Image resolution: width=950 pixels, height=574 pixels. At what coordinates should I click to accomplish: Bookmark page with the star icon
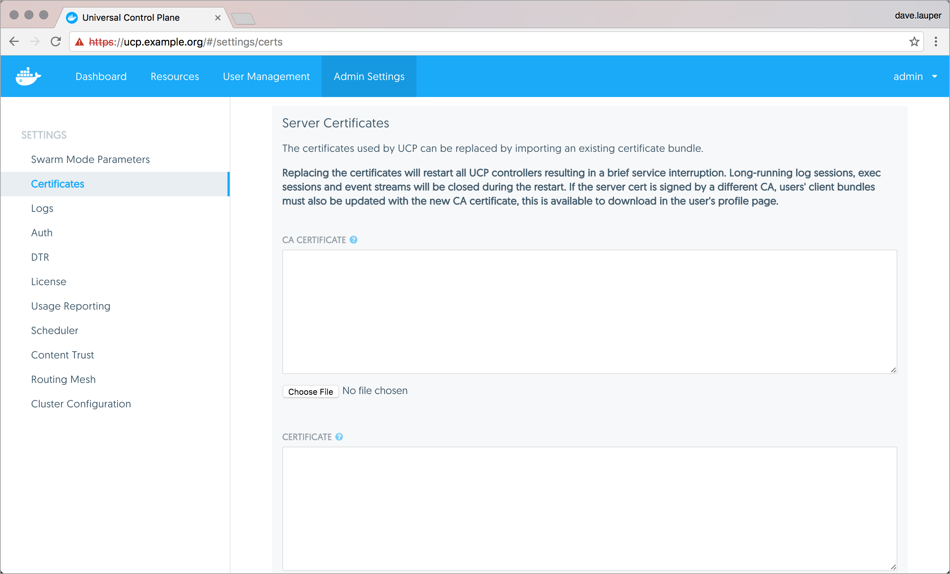click(x=914, y=41)
